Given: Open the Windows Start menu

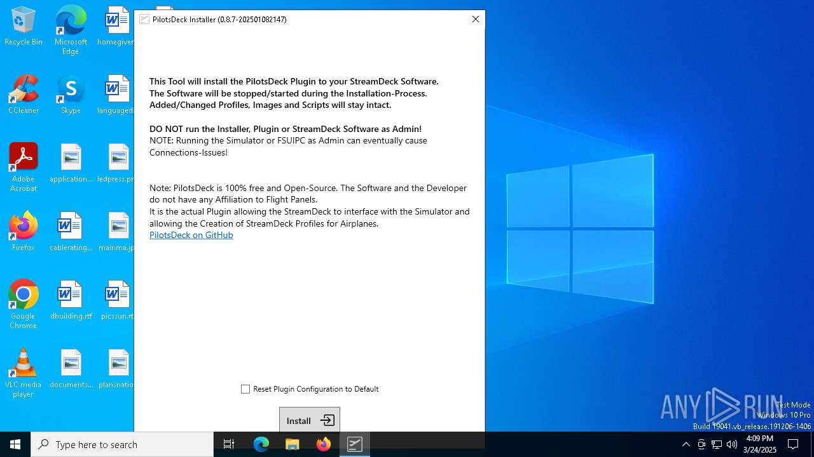Looking at the screenshot, I should (x=15, y=444).
